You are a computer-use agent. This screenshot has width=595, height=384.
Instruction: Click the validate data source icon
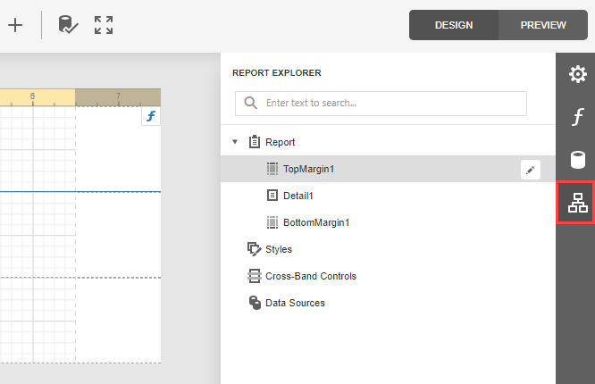(x=68, y=25)
